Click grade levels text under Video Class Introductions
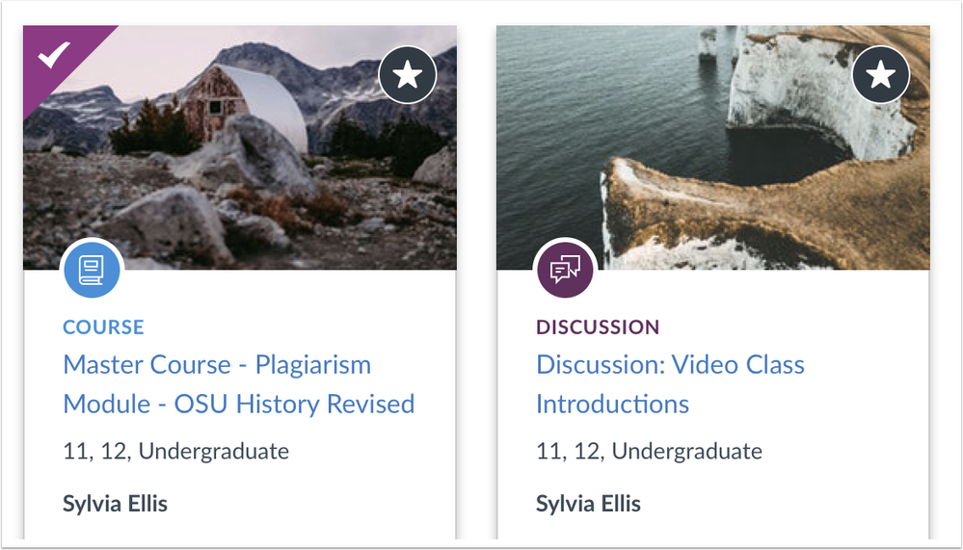Image resolution: width=963 pixels, height=550 pixels. (649, 451)
